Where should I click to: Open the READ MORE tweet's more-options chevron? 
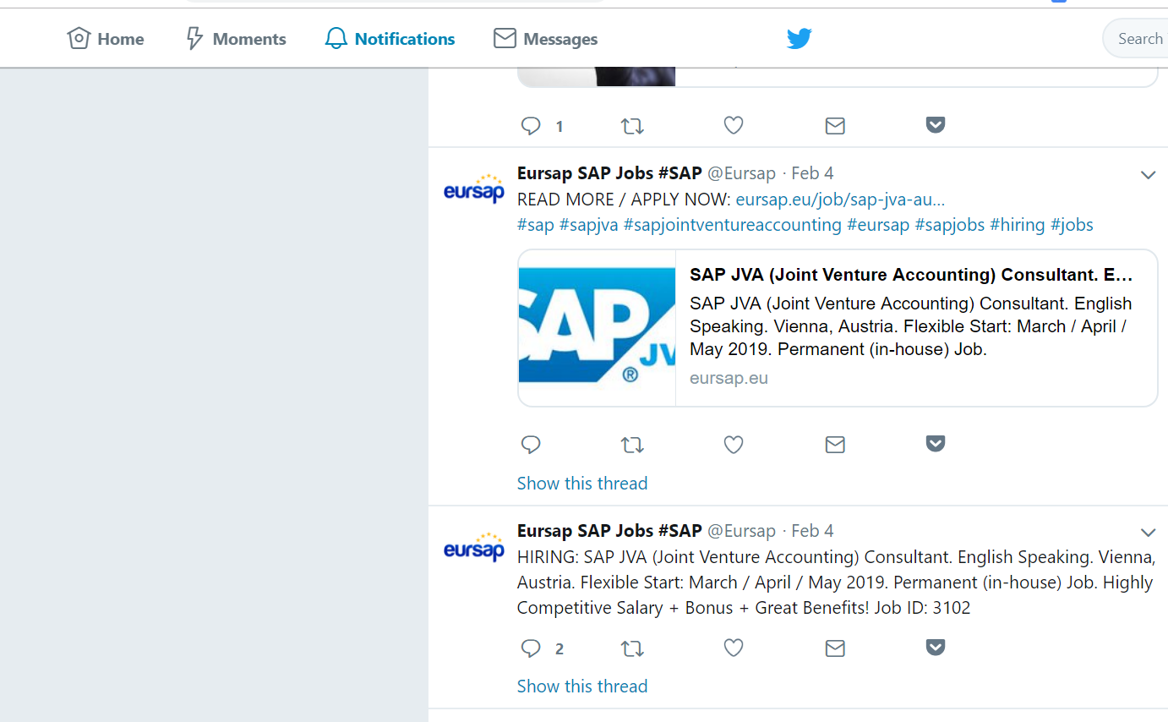(1148, 176)
